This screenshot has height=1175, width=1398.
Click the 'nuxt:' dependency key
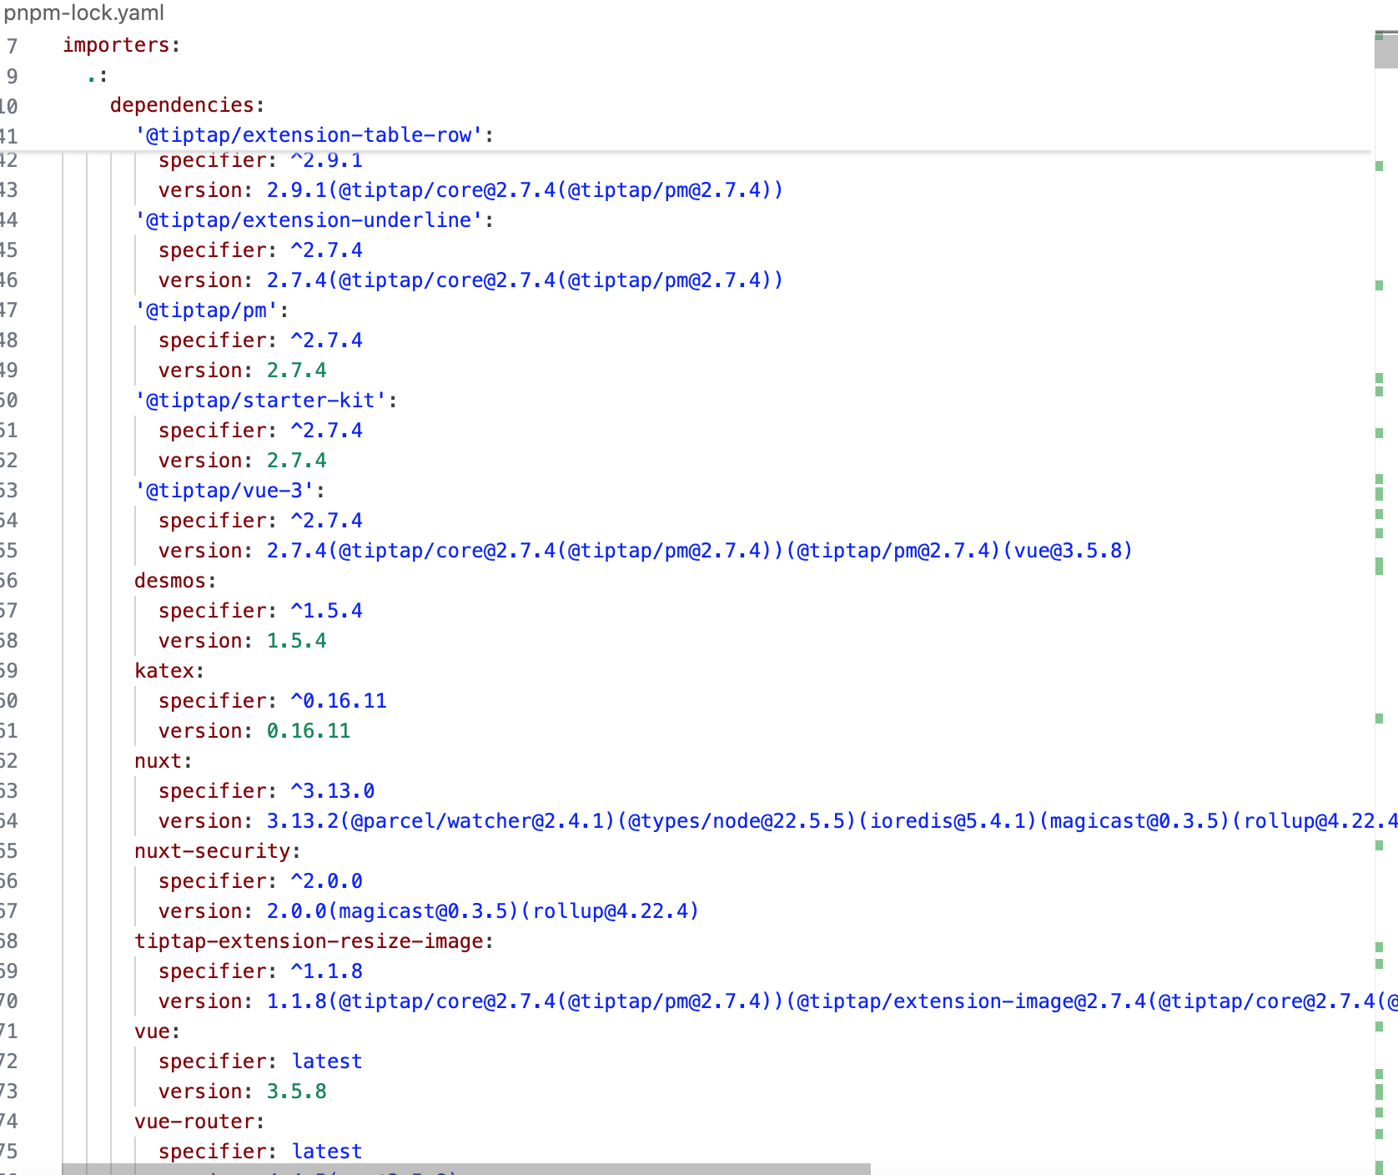coord(163,761)
